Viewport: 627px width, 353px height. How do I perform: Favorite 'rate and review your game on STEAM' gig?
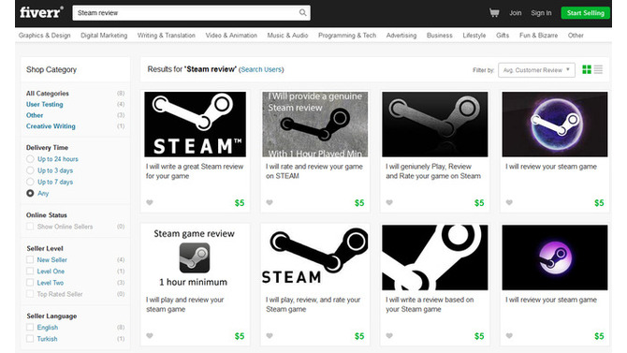(270, 202)
